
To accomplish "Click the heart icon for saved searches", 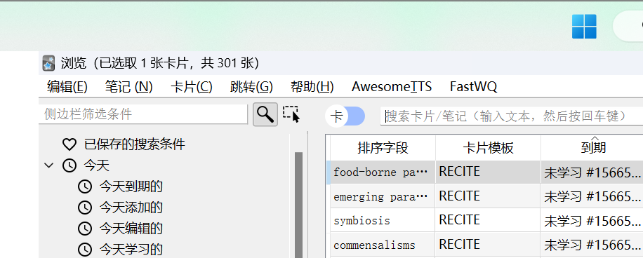I will pos(69,144).
